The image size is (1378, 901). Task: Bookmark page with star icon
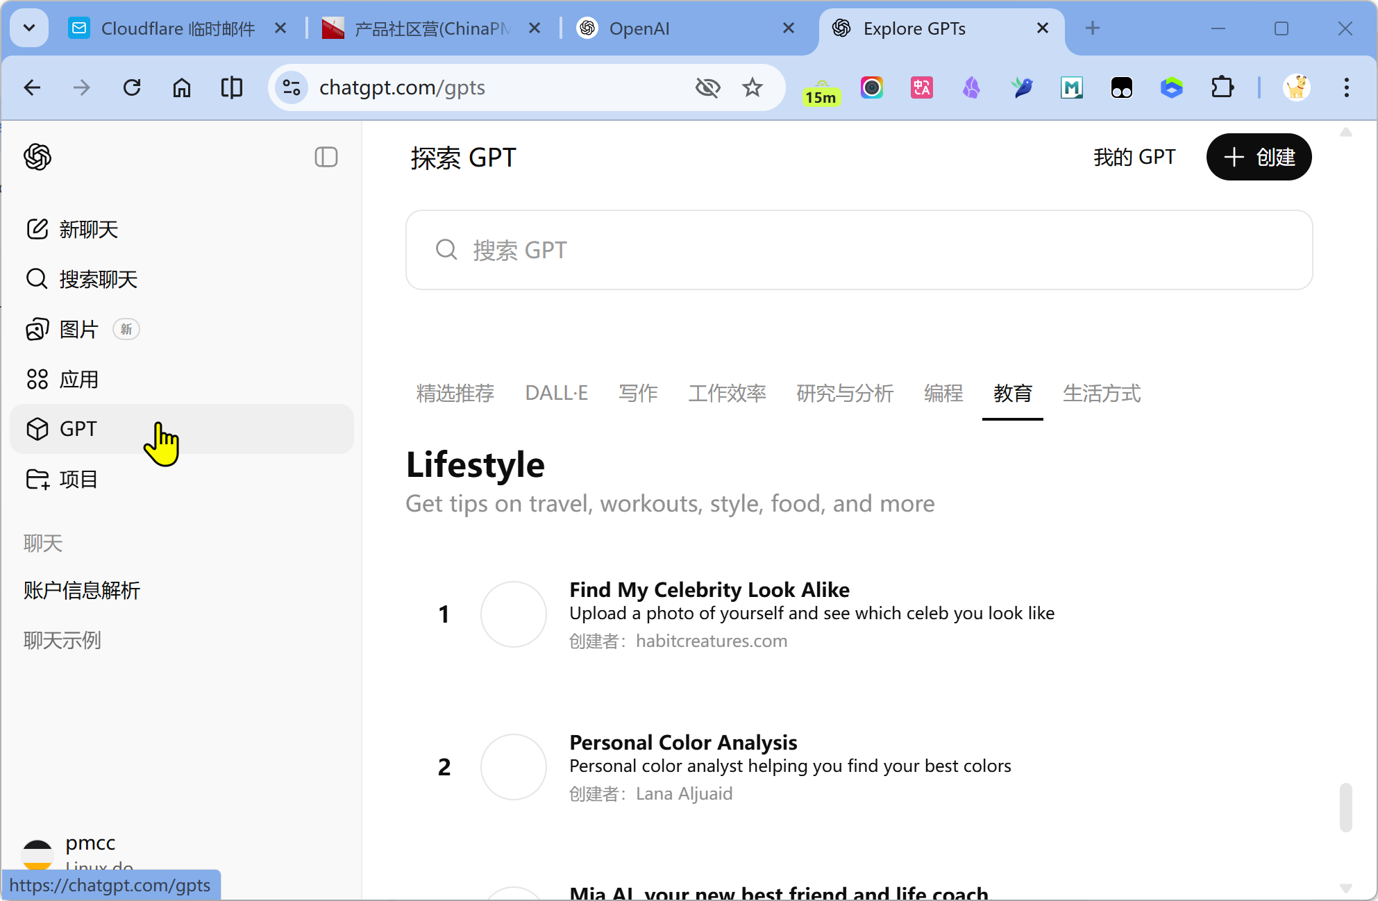click(x=752, y=87)
